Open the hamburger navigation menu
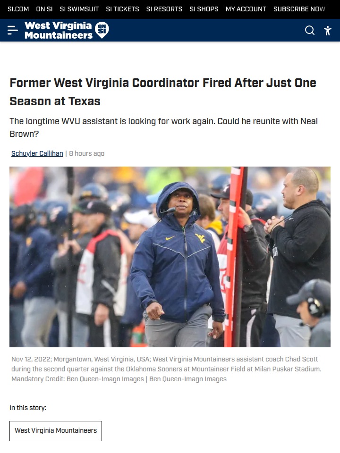Screen dimensions: 340x453 pyautogui.click(x=12, y=30)
